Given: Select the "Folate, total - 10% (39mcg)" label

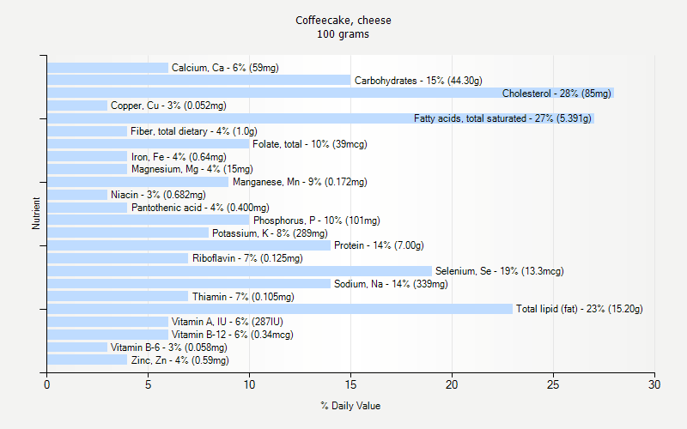Looking at the screenshot, I should (310, 144).
